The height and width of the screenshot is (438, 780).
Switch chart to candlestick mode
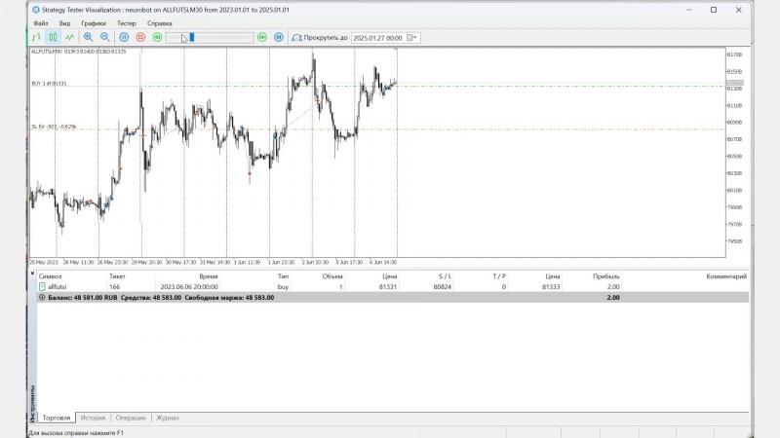(x=53, y=37)
